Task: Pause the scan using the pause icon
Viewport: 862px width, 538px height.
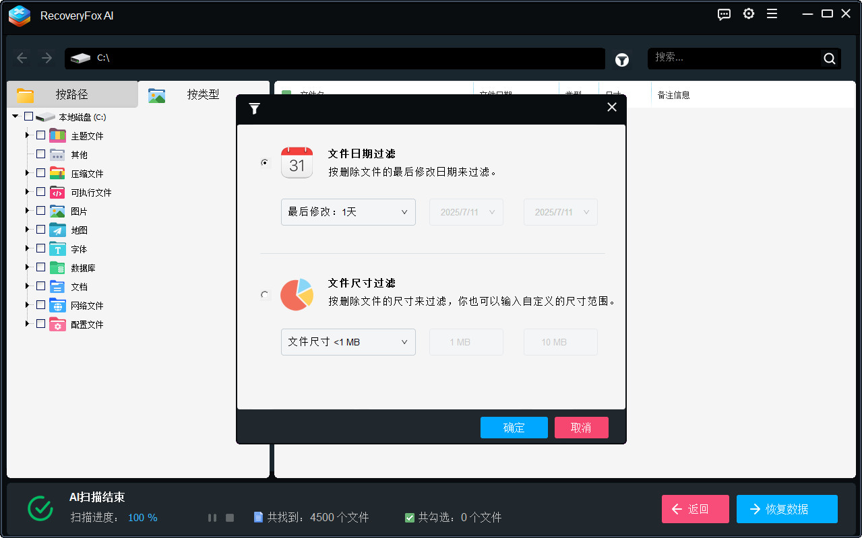Action: click(212, 517)
